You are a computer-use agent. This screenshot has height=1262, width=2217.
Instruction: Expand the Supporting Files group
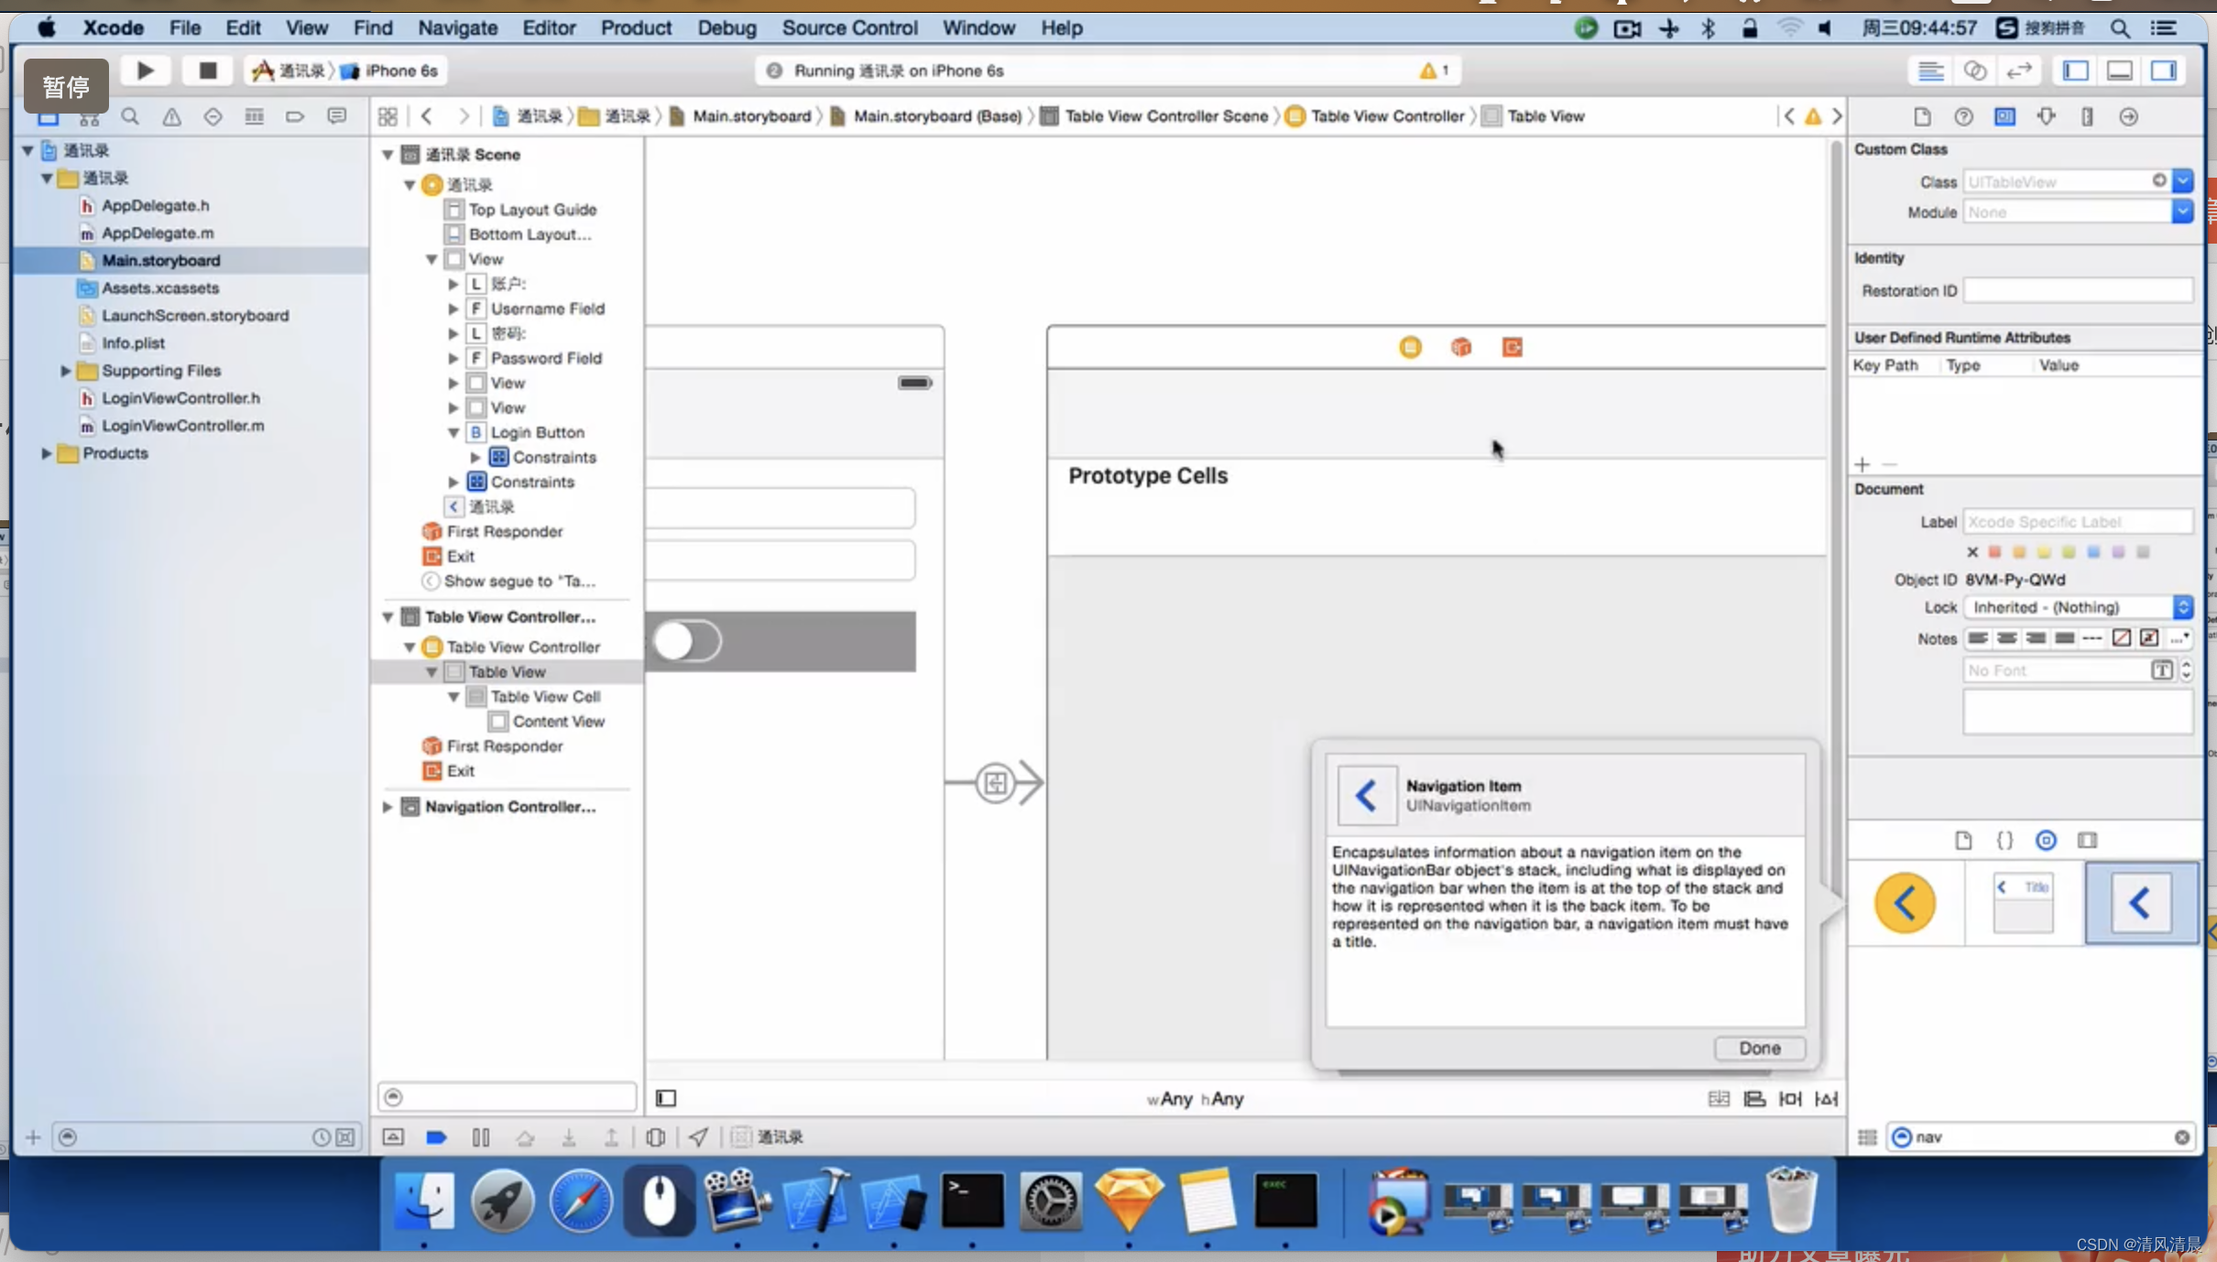point(65,371)
